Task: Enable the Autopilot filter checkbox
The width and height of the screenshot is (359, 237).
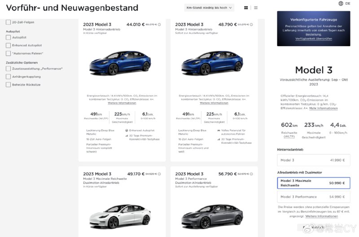Action: click(x=8, y=38)
